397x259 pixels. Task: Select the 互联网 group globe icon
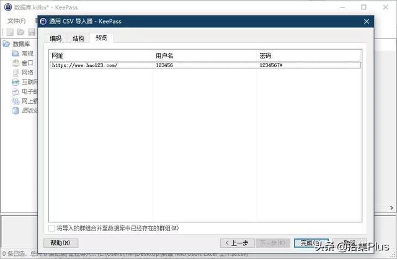click(16, 82)
